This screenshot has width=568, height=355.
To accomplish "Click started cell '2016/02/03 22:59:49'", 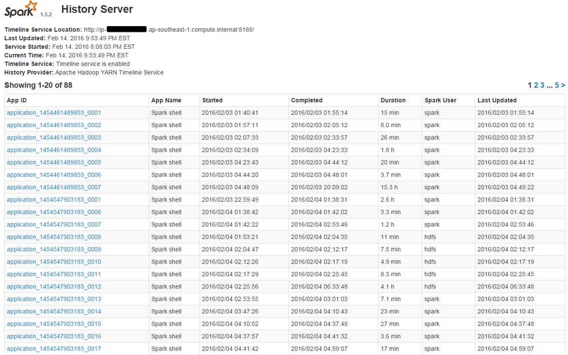I will [x=230, y=200].
